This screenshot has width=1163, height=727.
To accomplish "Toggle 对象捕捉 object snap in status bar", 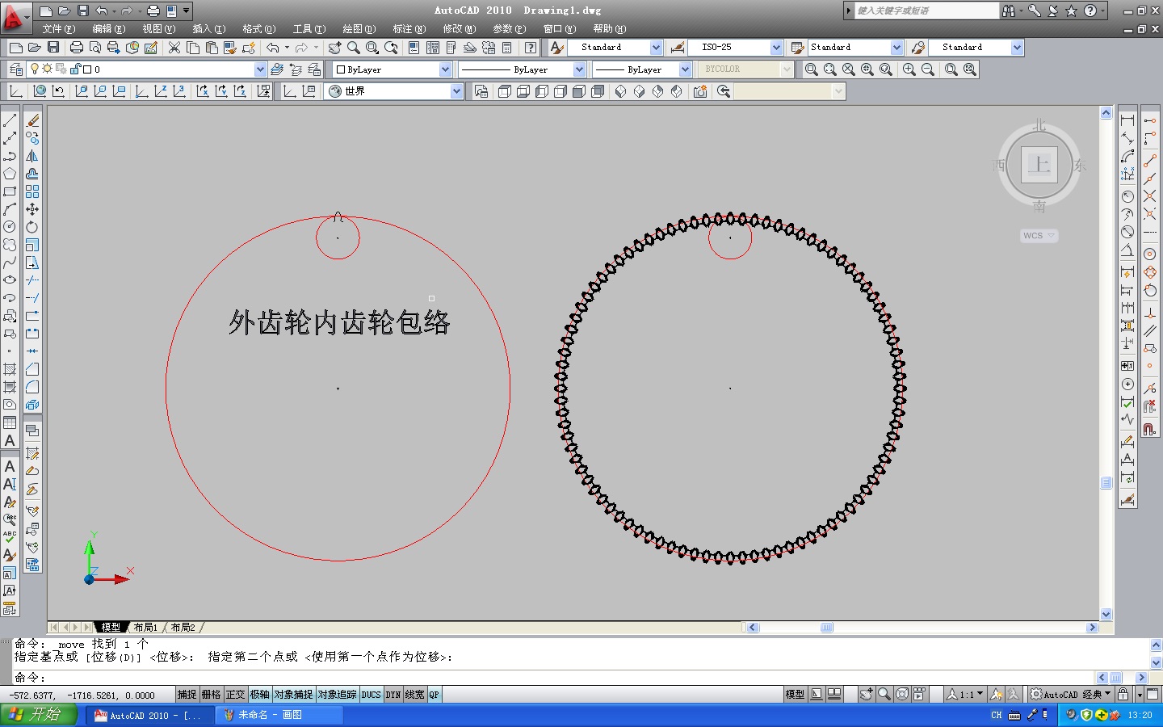I will [x=293, y=695].
